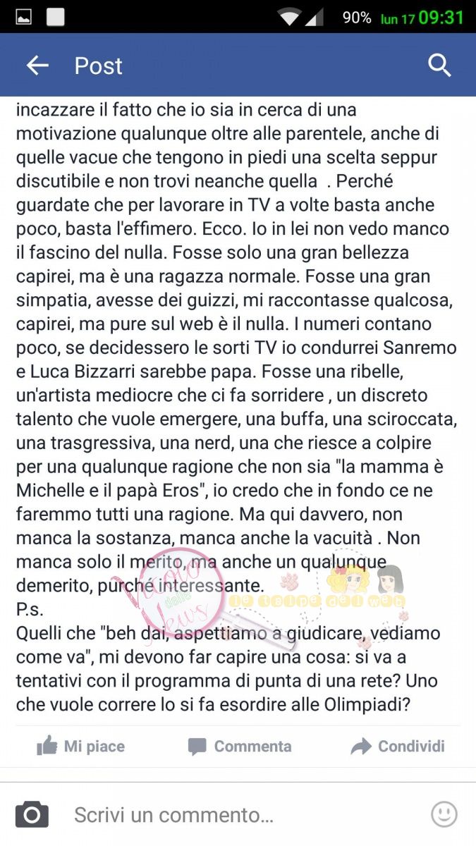476x846 pixels.
Task: Click the Condividi button
Action: click(398, 746)
